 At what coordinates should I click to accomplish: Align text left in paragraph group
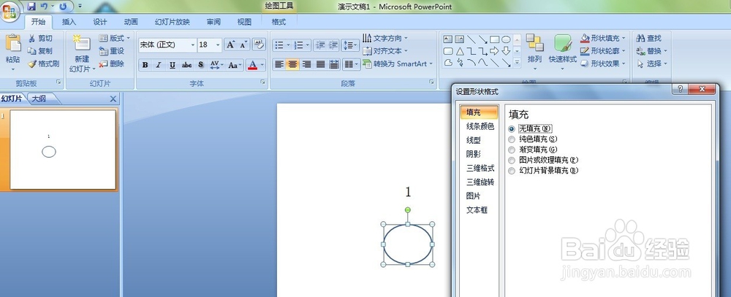[279, 65]
